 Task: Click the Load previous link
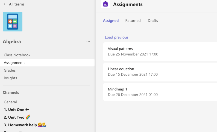coord(117,37)
